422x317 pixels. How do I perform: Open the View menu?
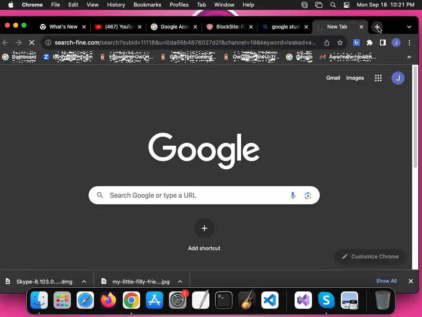click(92, 5)
